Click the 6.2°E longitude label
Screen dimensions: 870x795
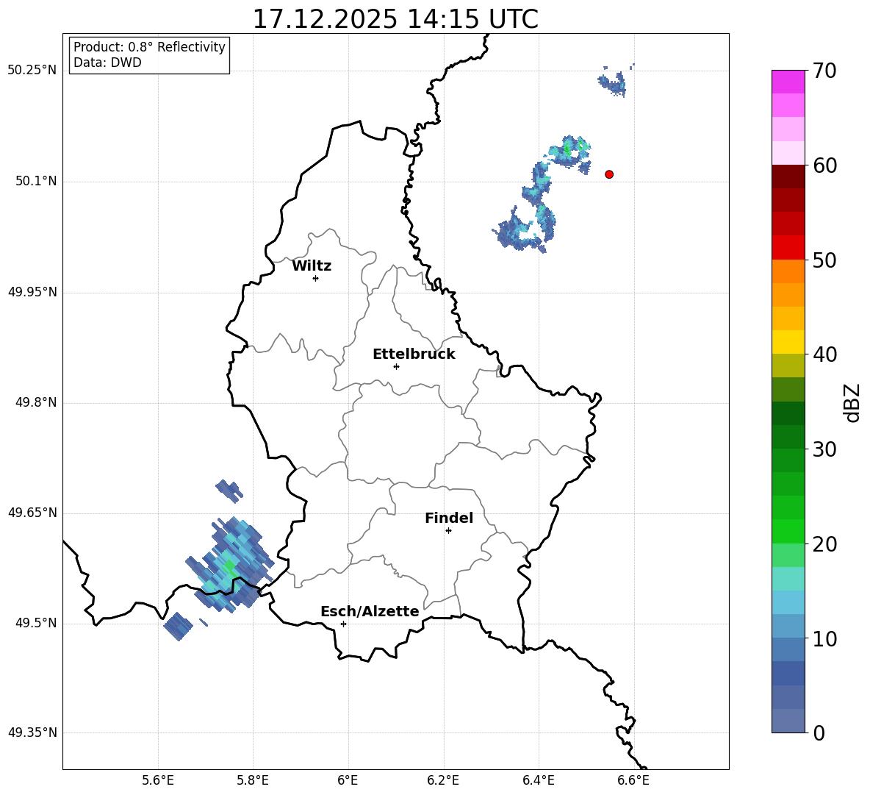click(443, 780)
